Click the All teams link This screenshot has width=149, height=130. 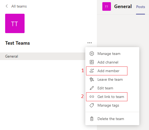click(19, 6)
